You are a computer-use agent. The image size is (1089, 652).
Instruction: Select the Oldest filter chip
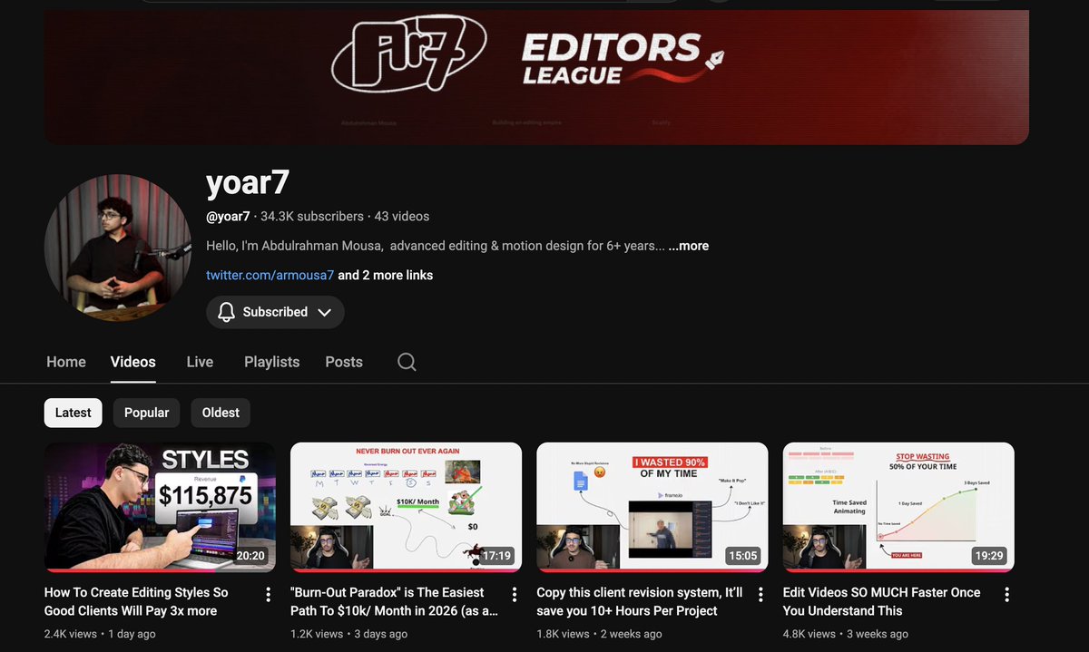tap(220, 413)
